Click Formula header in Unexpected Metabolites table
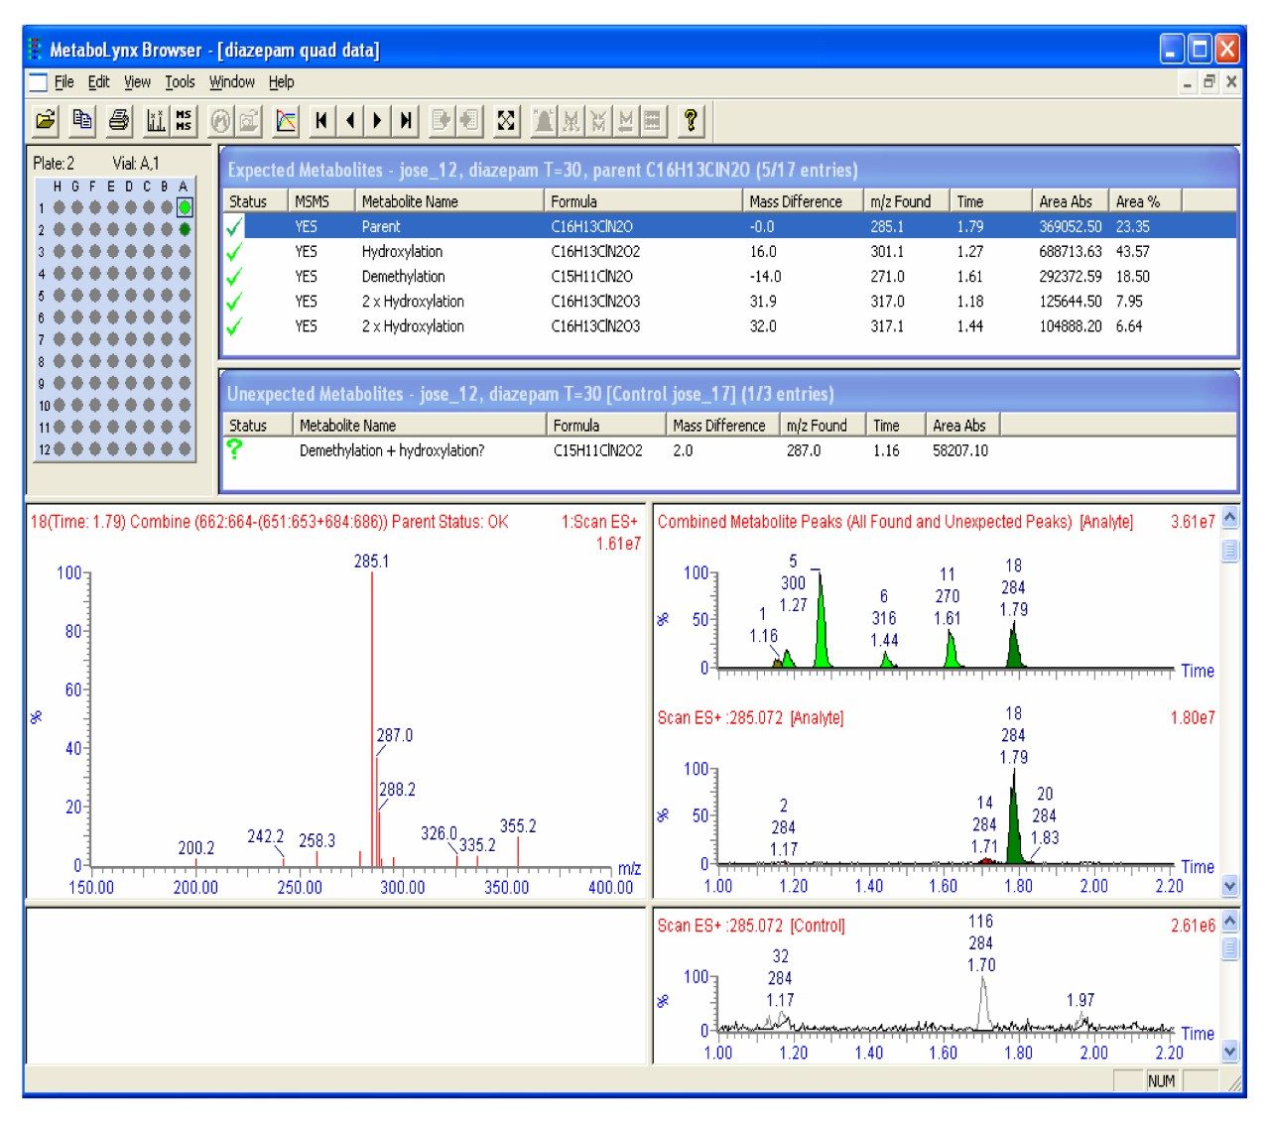This screenshot has height=1123, width=1270. 605,426
